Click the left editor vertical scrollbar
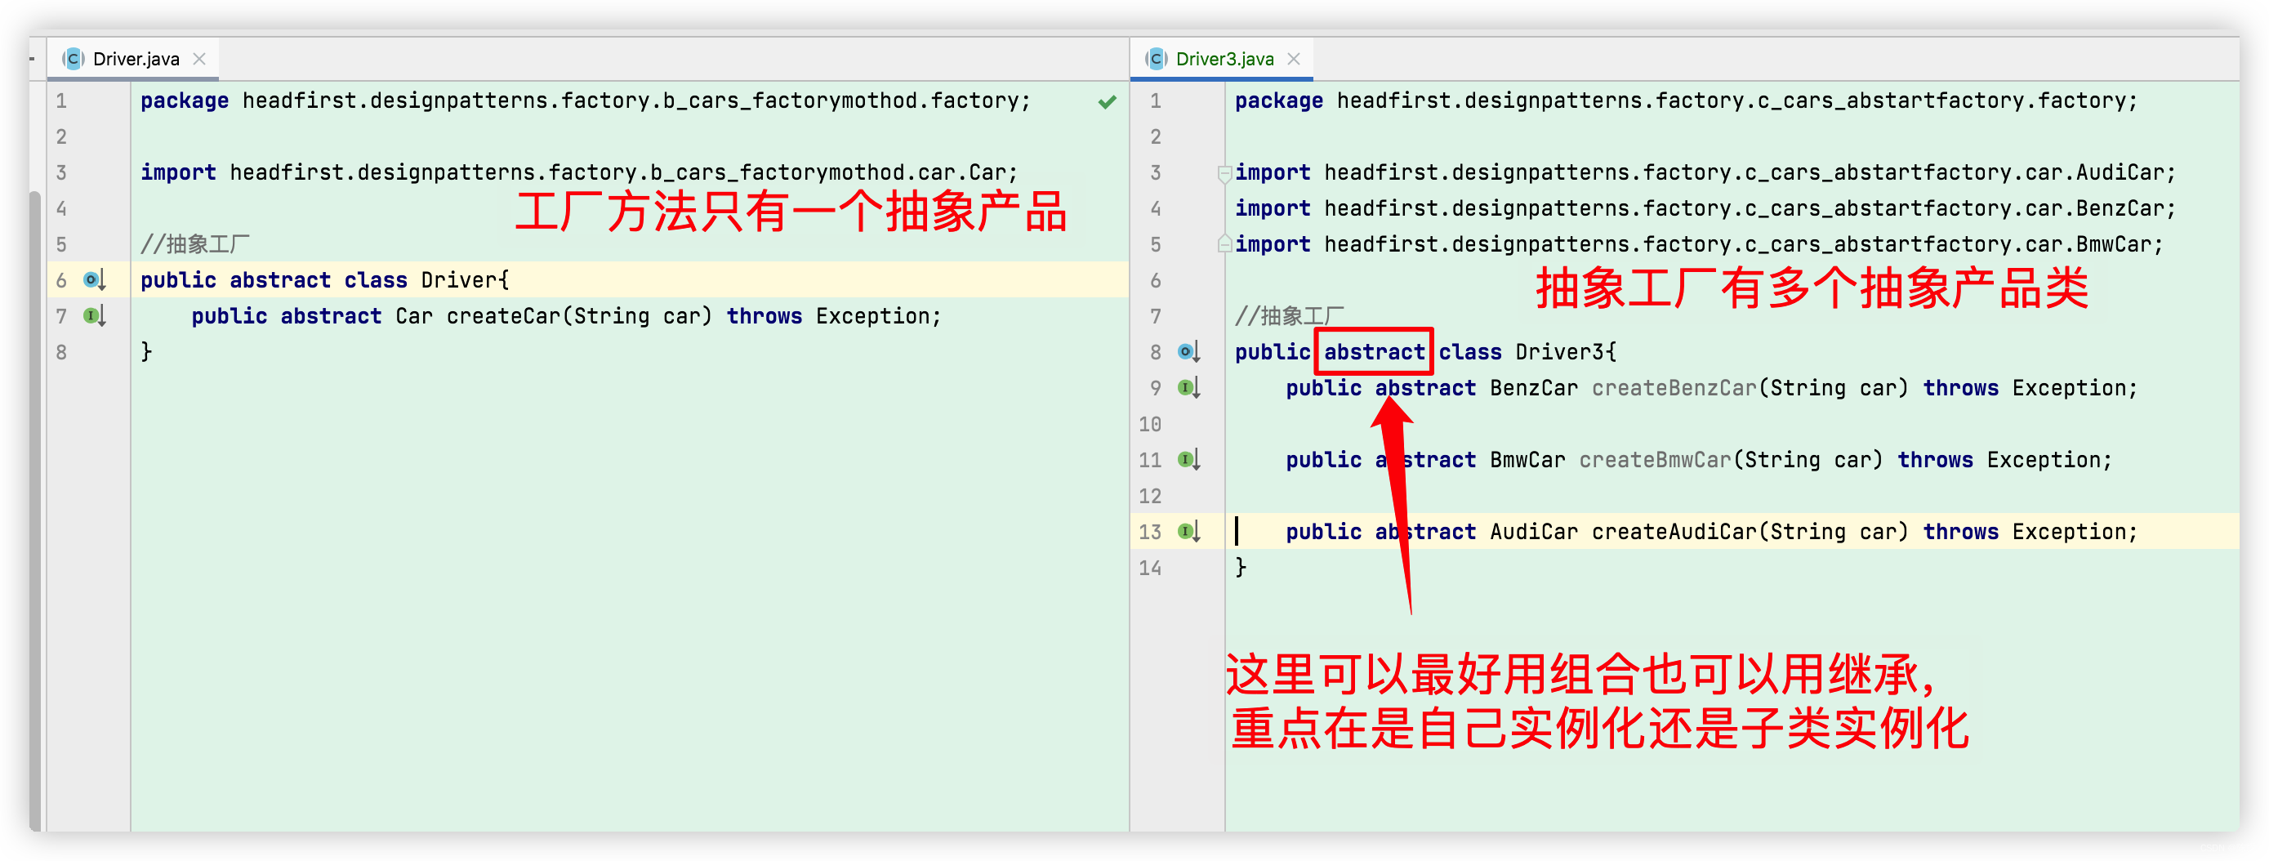The width and height of the screenshot is (2269, 861). [x=35, y=511]
